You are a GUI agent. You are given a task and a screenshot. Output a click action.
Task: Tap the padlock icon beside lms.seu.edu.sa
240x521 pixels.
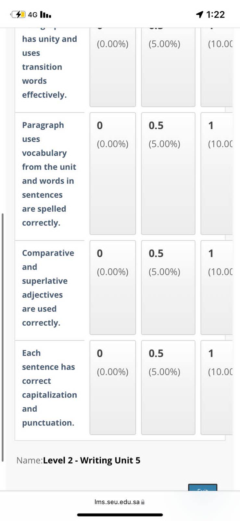coord(143,502)
